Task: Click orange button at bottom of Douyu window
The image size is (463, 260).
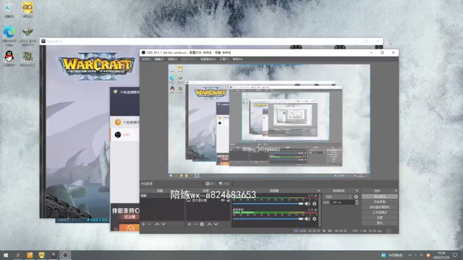Action: click(x=128, y=228)
